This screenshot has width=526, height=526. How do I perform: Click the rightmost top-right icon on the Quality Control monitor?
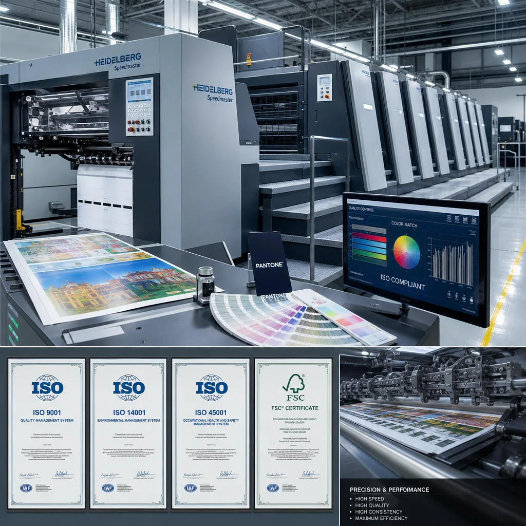[x=474, y=220]
